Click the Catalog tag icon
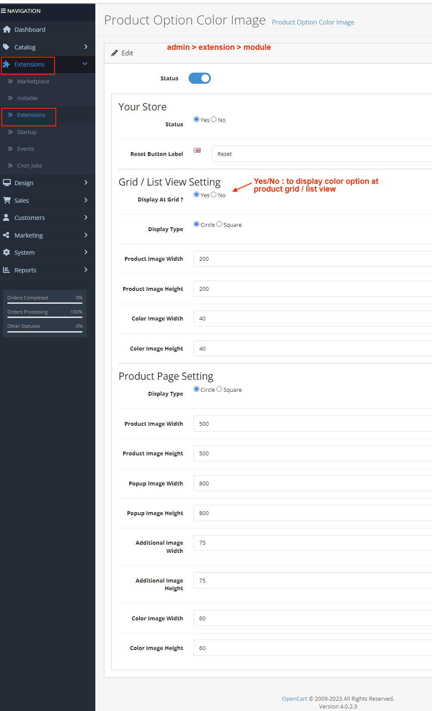This screenshot has width=432, height=711. [6, 47]
